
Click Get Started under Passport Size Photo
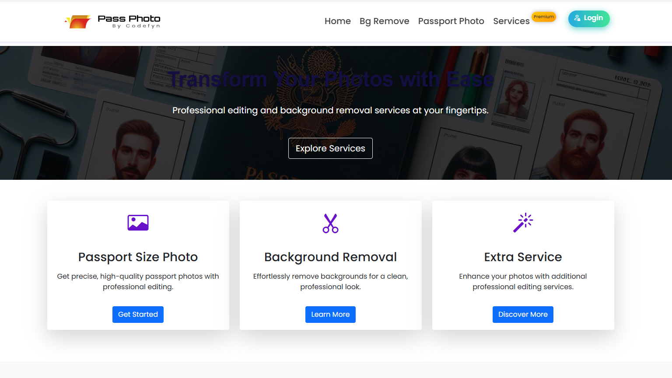tap(138, 314)
